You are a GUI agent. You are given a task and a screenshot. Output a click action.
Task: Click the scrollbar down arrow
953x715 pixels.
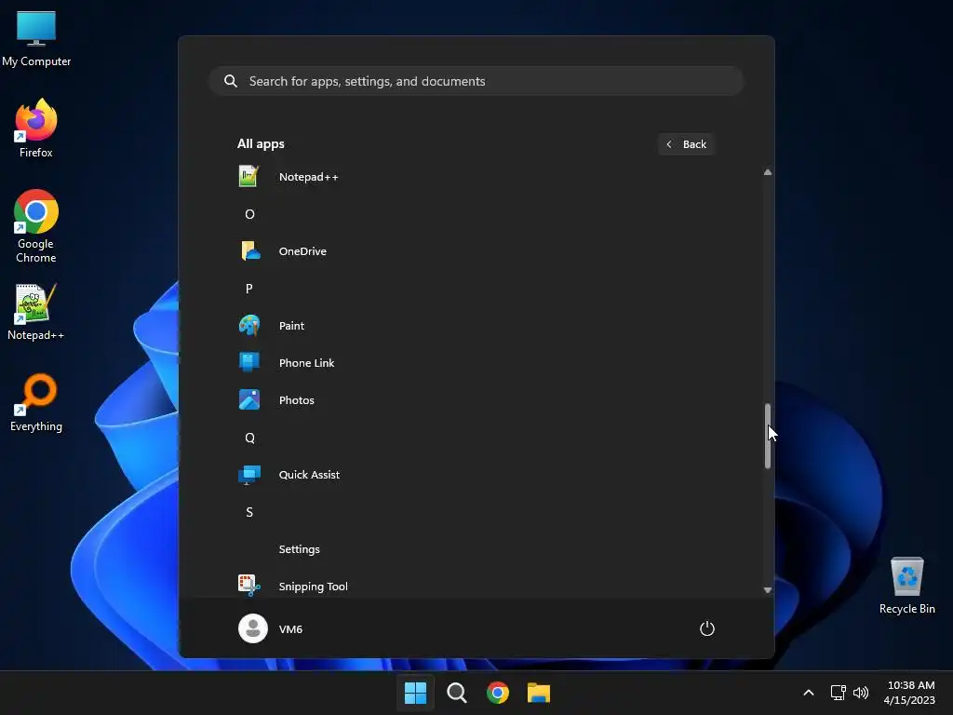coord(768,589)
